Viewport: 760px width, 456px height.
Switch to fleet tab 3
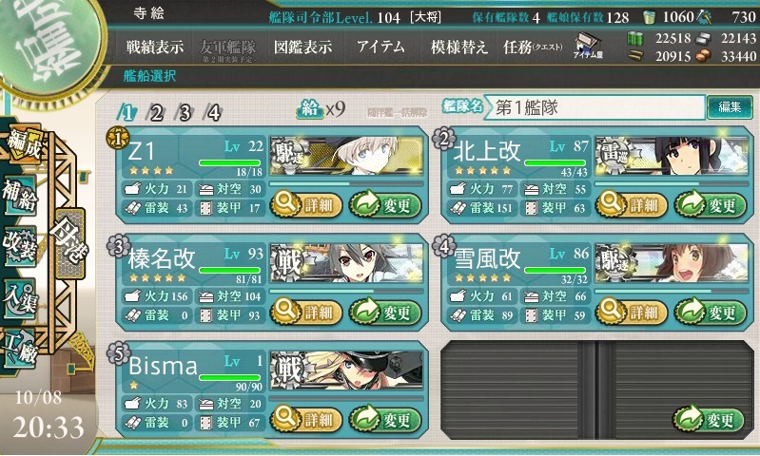point(185,113)
